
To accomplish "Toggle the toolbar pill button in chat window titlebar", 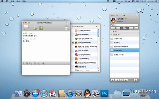I will tap(68, 23).
